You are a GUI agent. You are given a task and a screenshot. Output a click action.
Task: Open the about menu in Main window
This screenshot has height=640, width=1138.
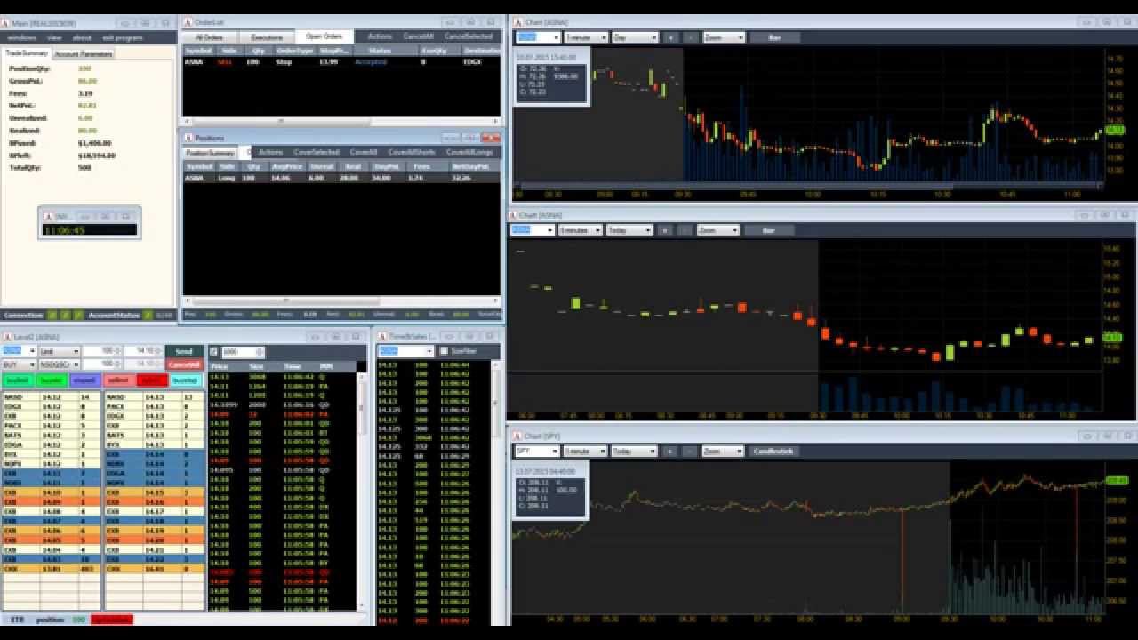click(x=82, y=37)
